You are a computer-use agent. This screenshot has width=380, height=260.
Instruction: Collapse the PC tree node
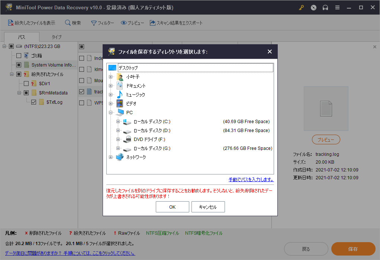[110, 112]
